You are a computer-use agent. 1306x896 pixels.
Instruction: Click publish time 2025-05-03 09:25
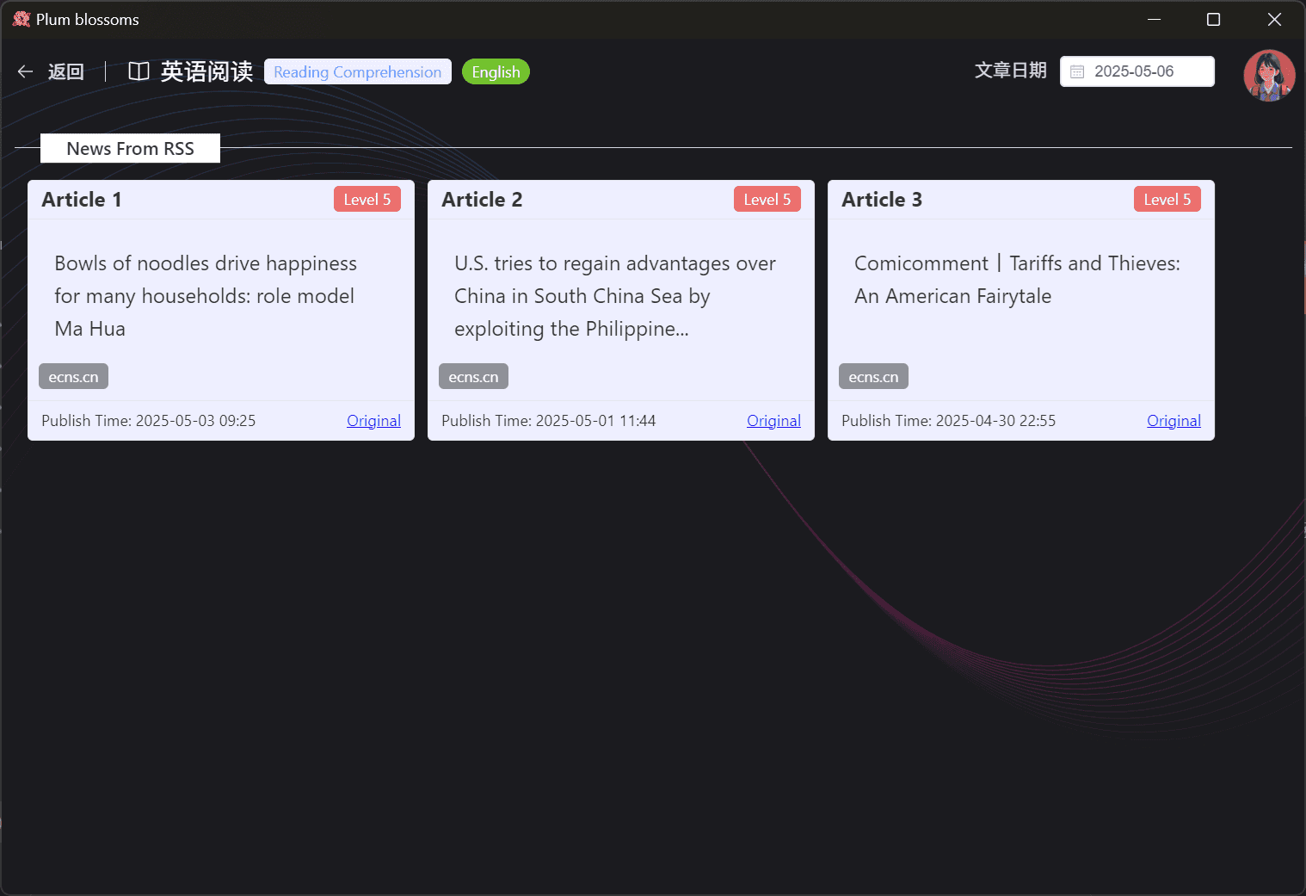[149, 421]
